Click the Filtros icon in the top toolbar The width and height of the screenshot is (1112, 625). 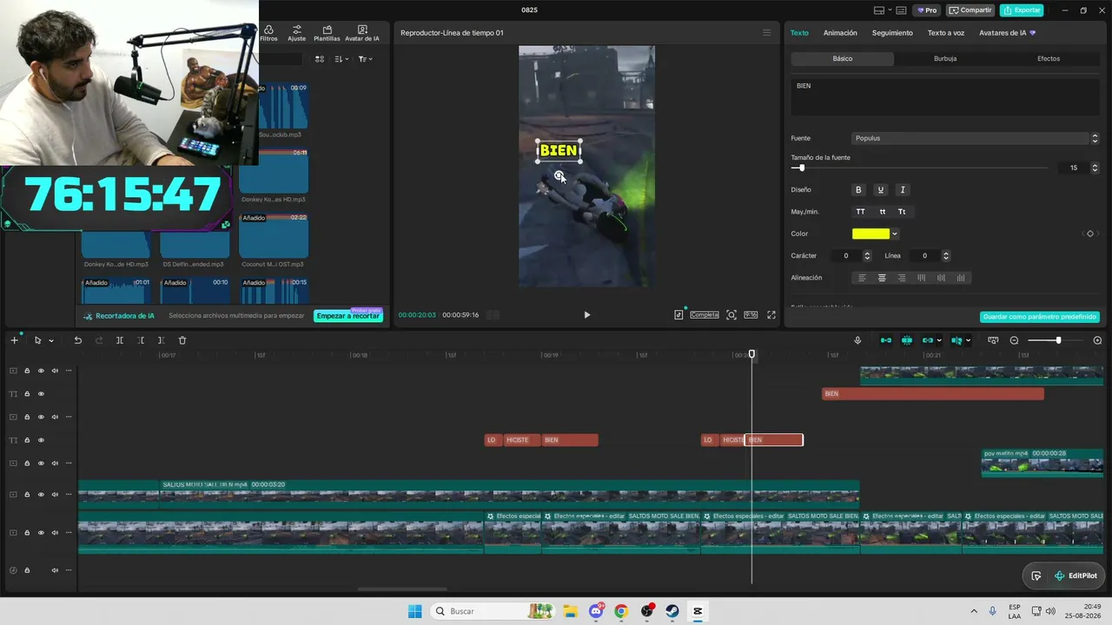(x=268, y=33)
